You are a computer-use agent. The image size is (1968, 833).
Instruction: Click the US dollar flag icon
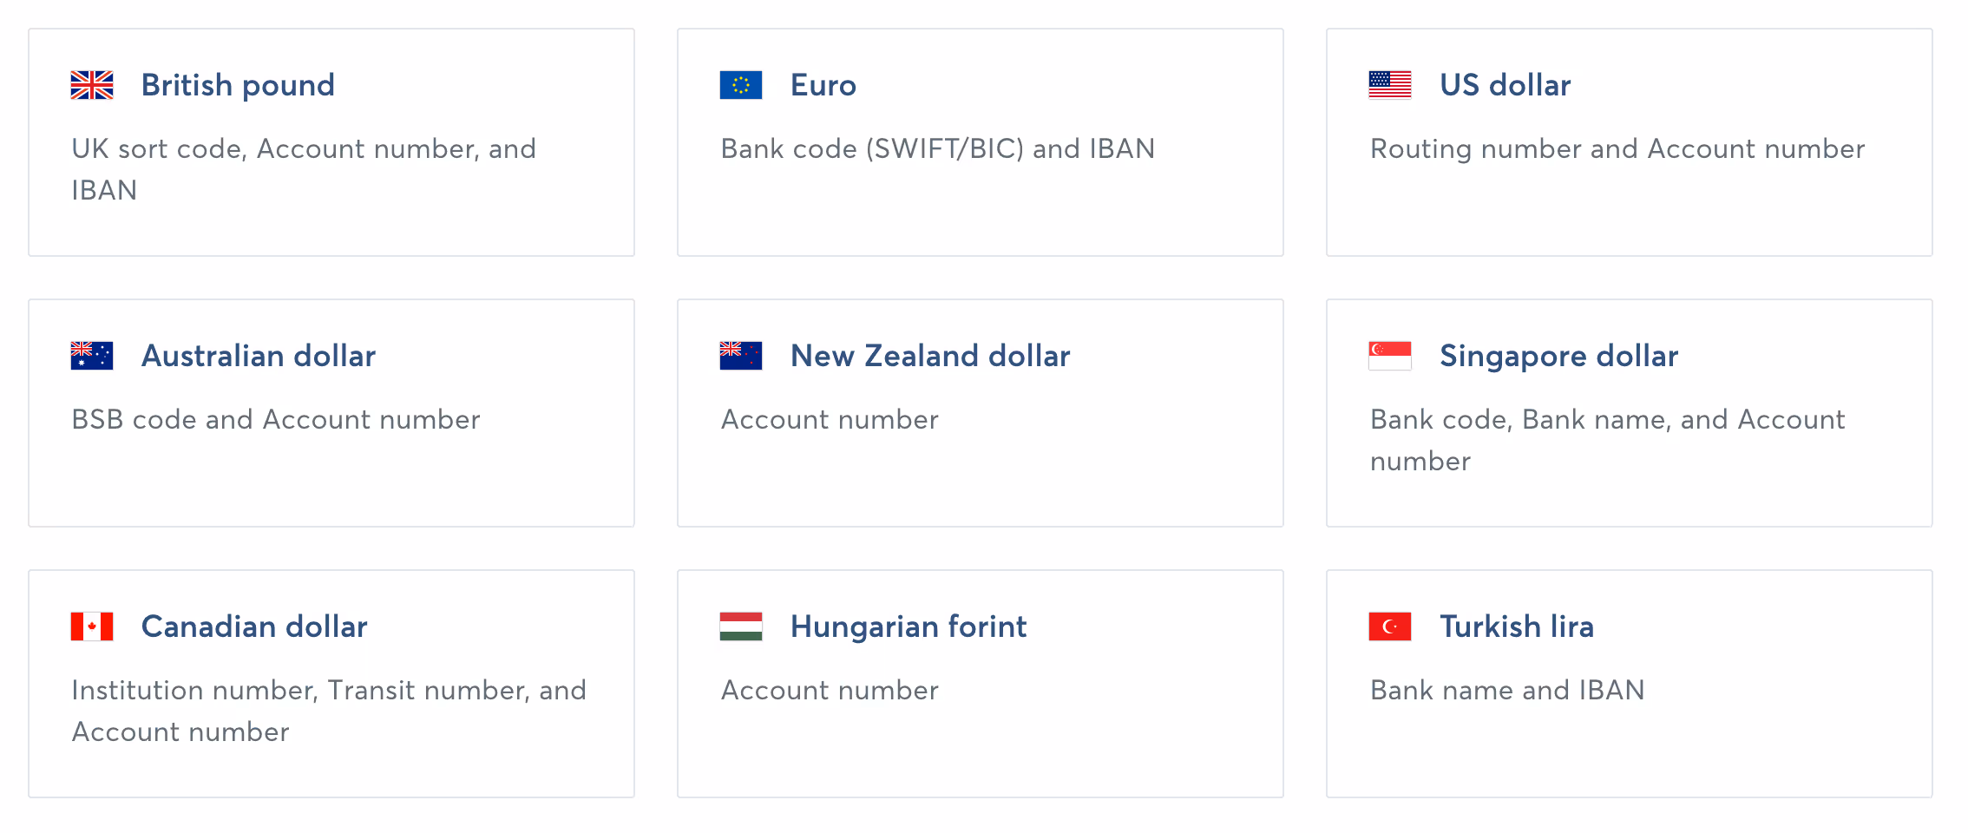coord(1389,84)
